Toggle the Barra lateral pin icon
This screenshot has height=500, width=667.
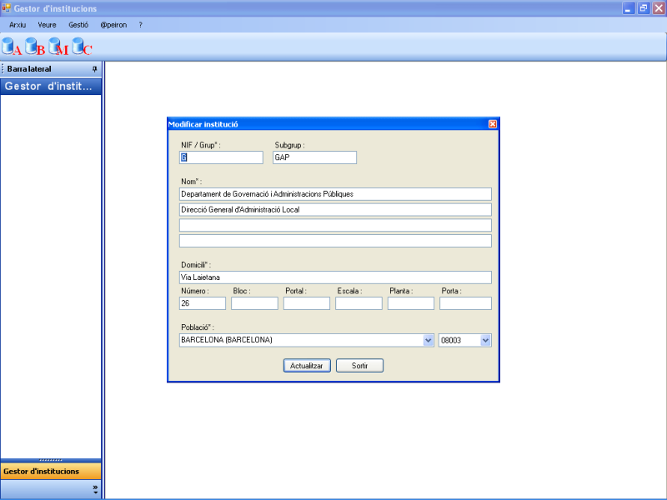pyautogui.click(x=94, y=69)
